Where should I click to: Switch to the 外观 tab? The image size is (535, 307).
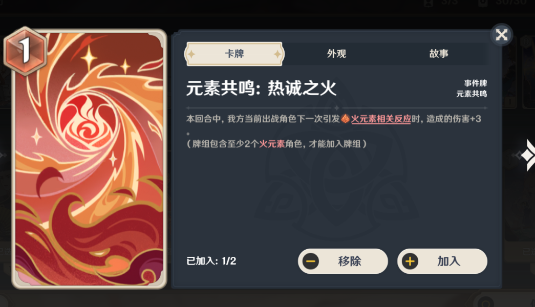(336, 54)
